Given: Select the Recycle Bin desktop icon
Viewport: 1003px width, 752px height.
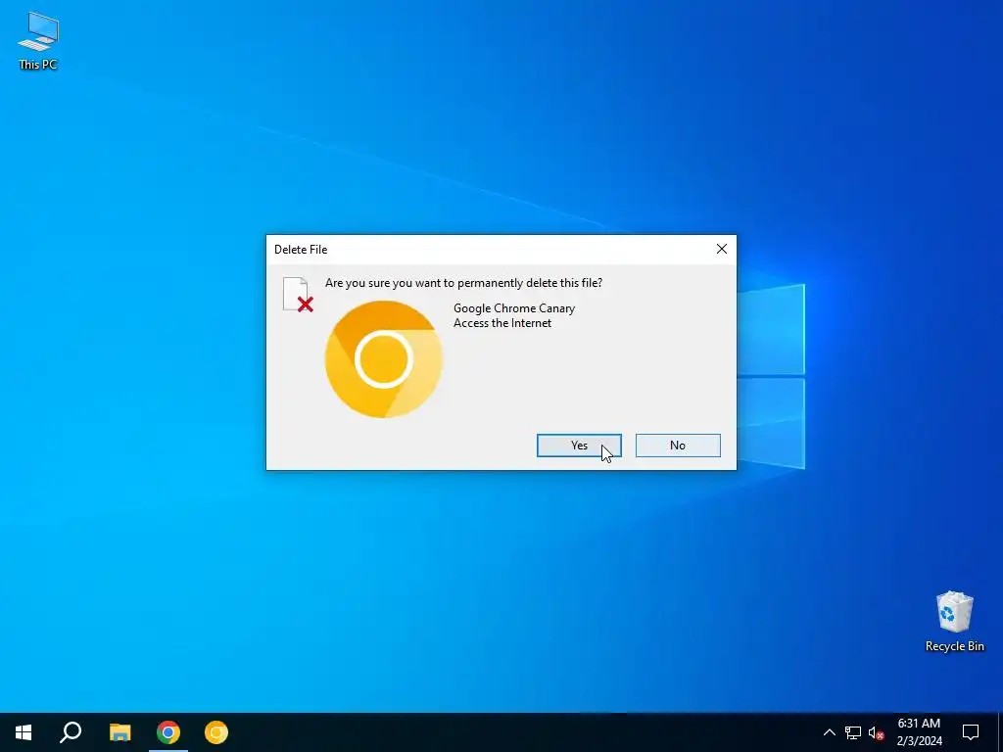Looking at the screenshot, I should 954,622.
